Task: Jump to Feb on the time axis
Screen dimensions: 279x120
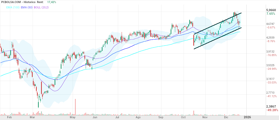Action: point(9,118)
